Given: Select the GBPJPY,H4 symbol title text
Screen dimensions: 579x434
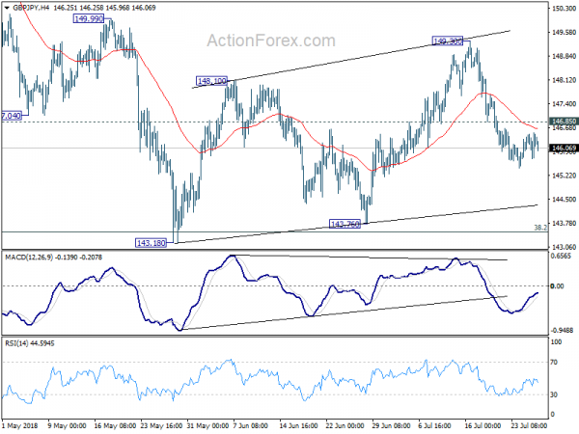Looking at the screenshot, I should [x=31, y=8].
